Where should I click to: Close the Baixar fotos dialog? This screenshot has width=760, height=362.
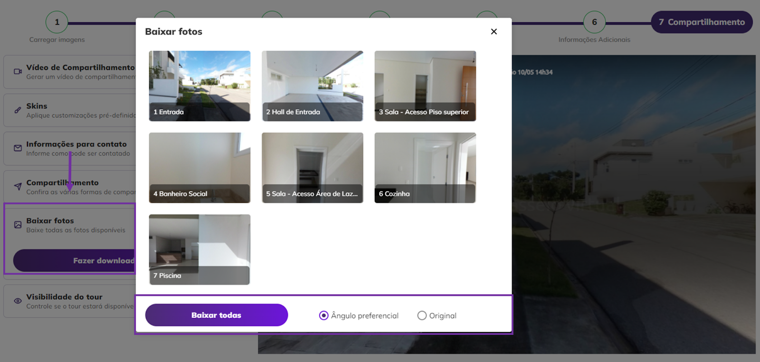(x=494, y=31)
